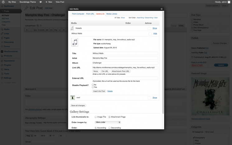Open the New content menu in admin bar
Screen dimensions: 232x145
(x=49, y=2)
